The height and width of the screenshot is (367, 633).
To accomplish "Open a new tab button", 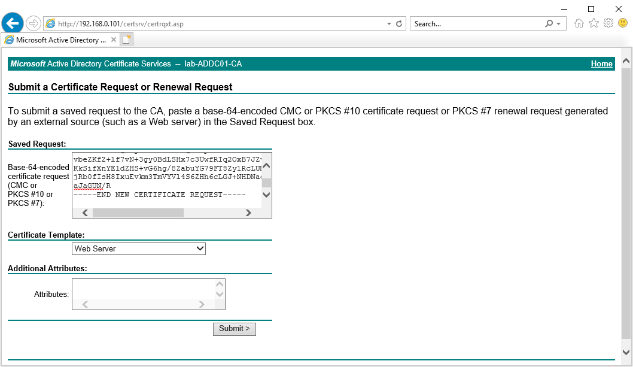I will click(x=127, y=40).
